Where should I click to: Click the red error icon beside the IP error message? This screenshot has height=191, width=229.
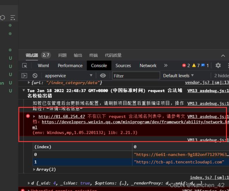tap(28, 116)
